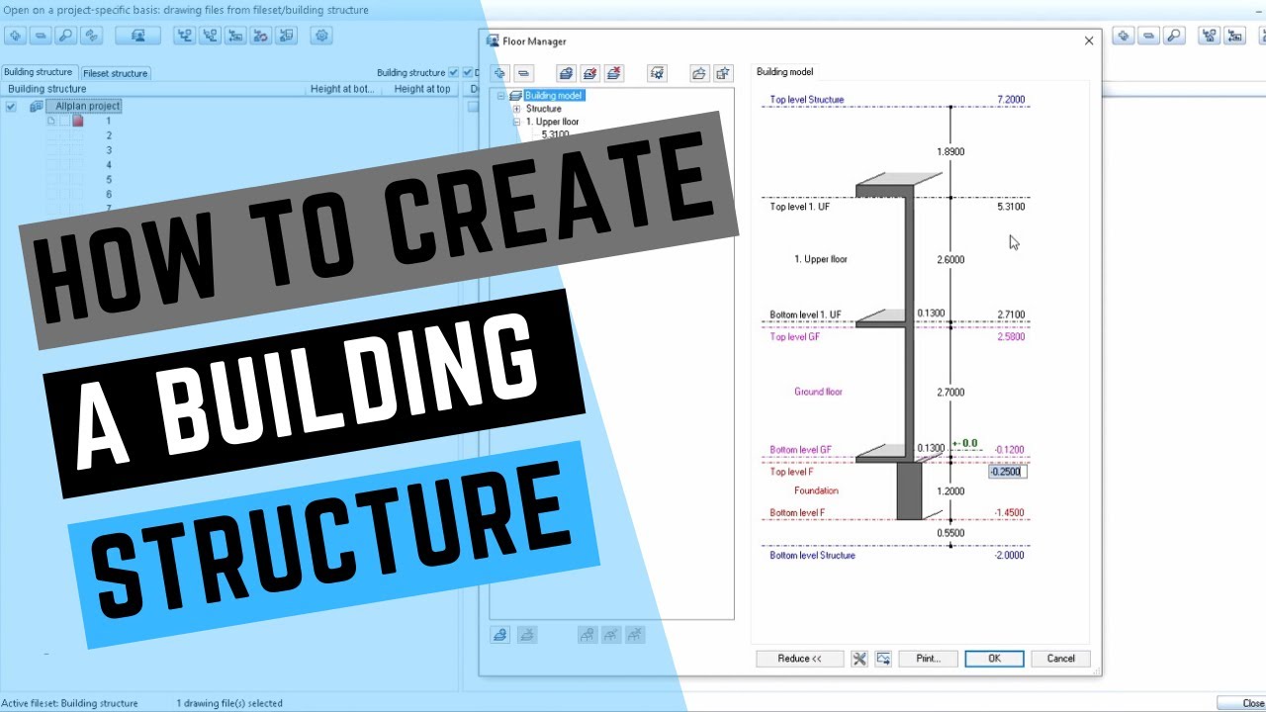Click modify building model icon with red pencil

(x=589, y=73)
